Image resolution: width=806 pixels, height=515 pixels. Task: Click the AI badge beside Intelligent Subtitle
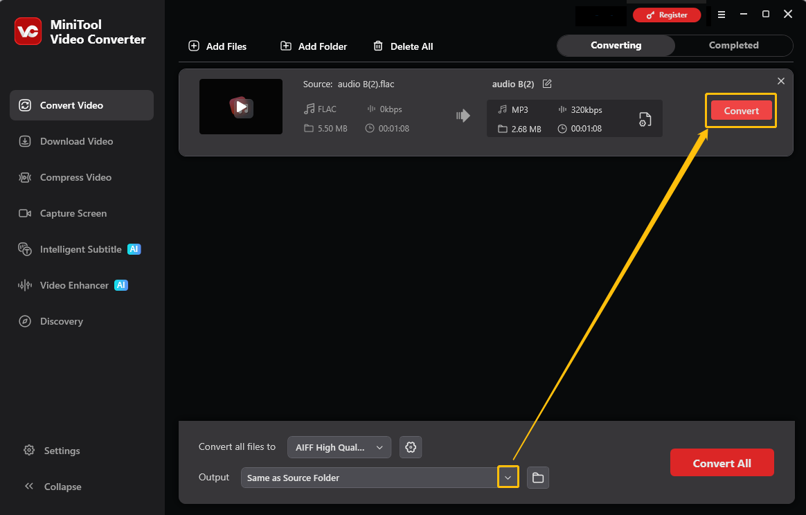(x=134, y=249)
